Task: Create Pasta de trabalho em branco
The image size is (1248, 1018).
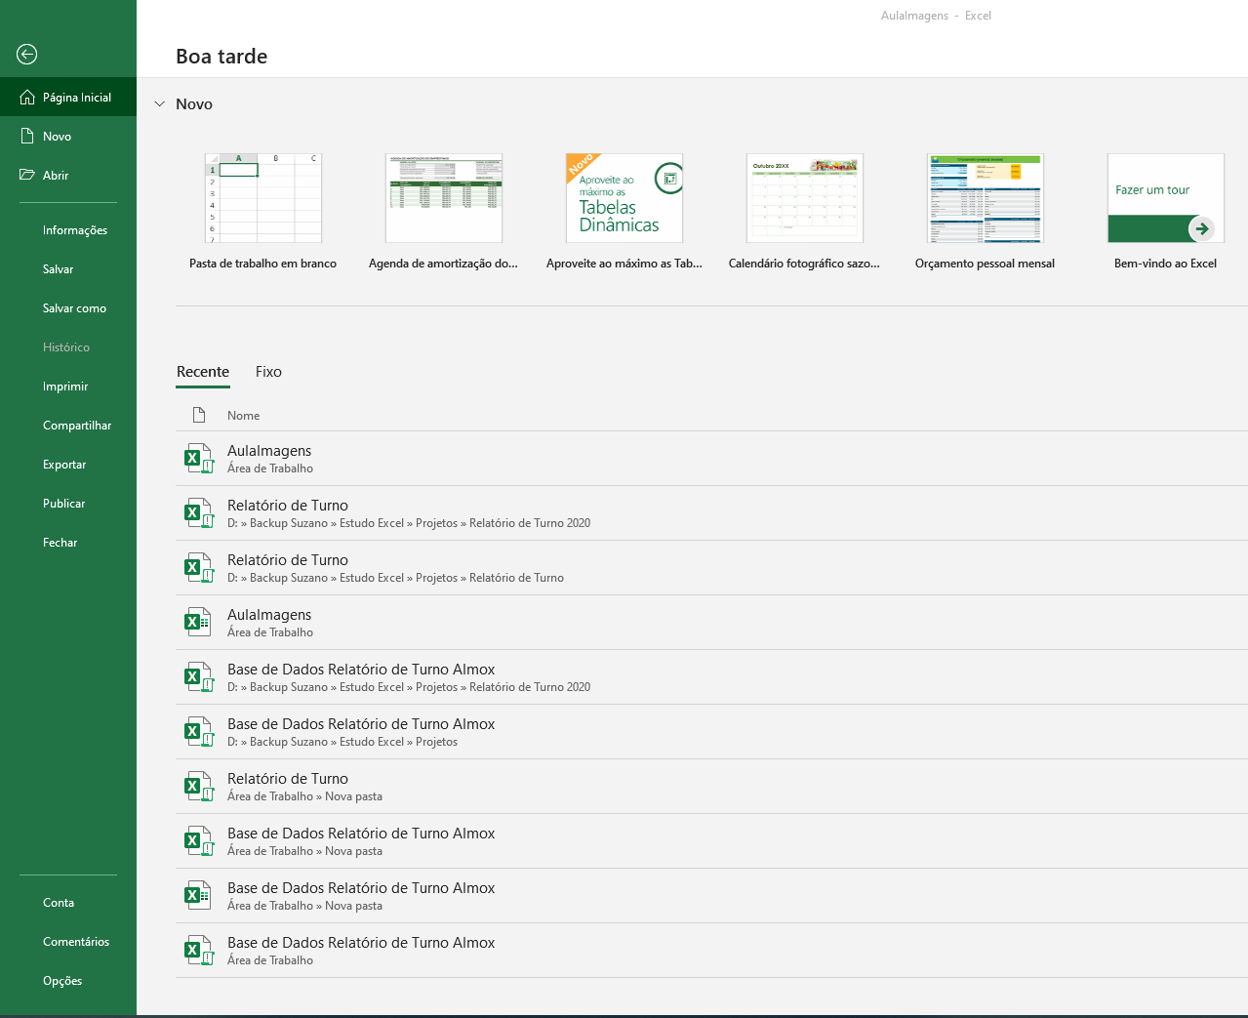Action: 263,212
